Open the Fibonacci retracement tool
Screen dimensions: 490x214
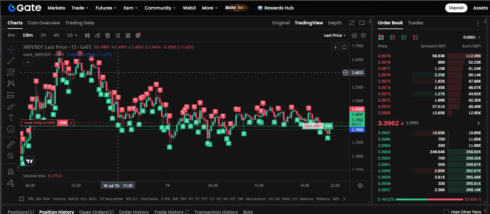(x=11, y=72)
